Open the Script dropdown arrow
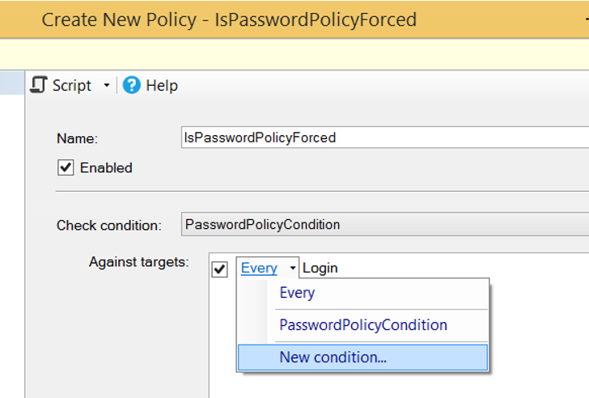Viewport: 589px width, 398px height. (107, 85)
